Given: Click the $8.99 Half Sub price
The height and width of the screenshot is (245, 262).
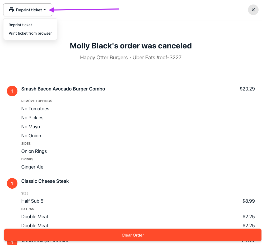Looking at the screenshot, I should tap(248, 201).
